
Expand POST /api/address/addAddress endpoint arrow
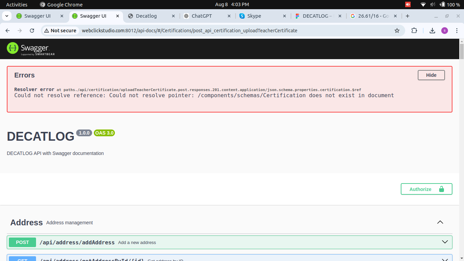point(445,242)
